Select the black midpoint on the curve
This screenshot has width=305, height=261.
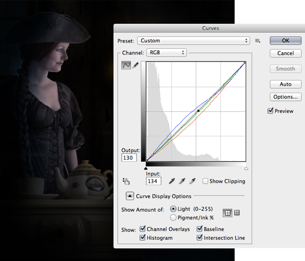tap(198, 111)
